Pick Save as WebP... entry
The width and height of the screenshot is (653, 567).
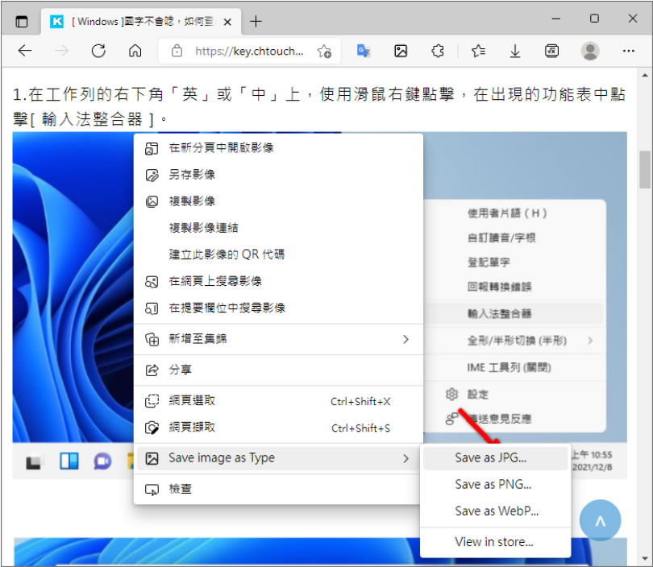496,511
